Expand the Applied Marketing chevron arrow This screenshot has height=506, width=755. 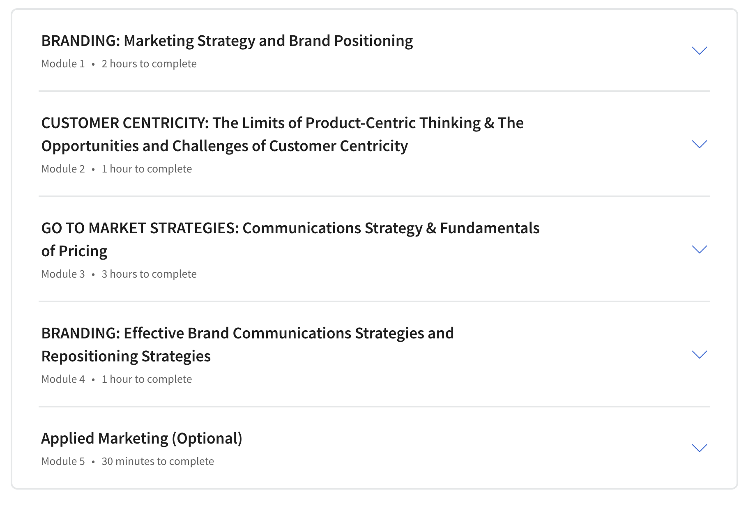(x=699, y=448)
